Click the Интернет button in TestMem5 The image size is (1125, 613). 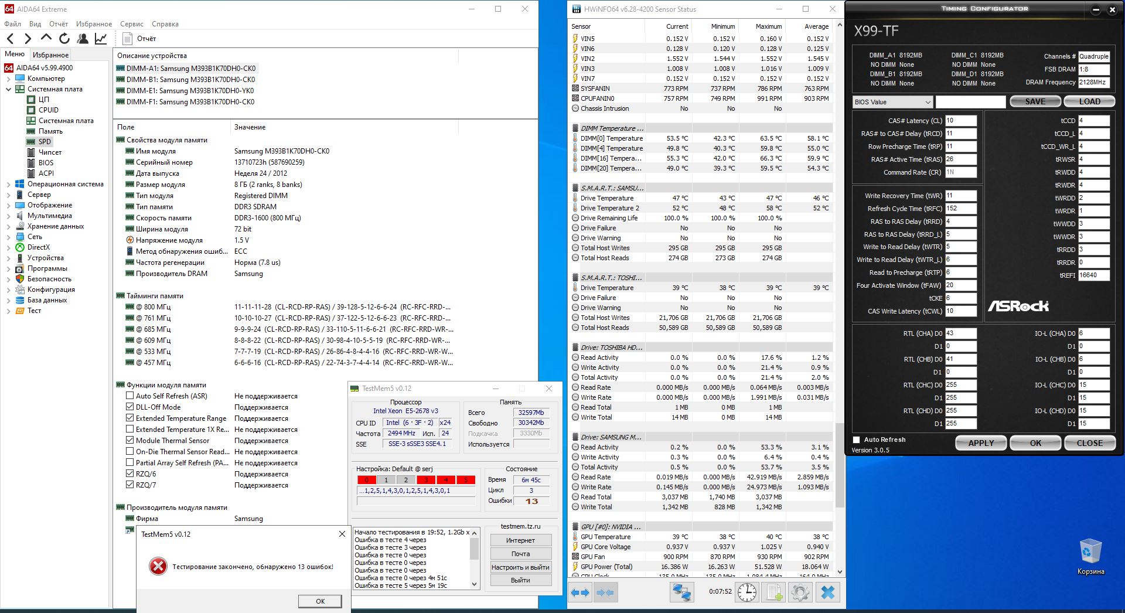tap(520, 540)
